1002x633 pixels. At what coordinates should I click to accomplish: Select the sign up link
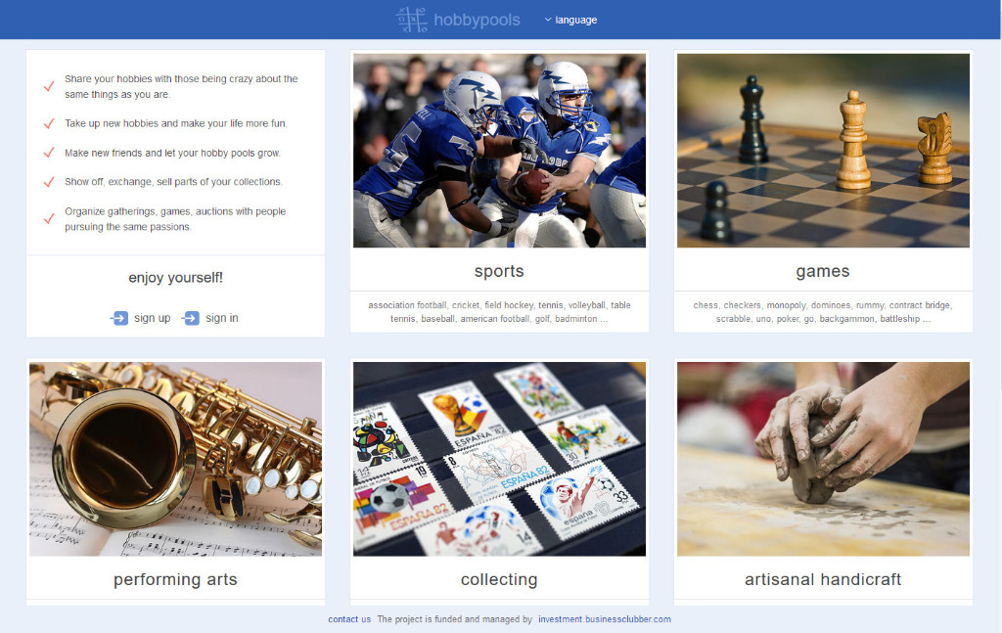pos(152,318)
